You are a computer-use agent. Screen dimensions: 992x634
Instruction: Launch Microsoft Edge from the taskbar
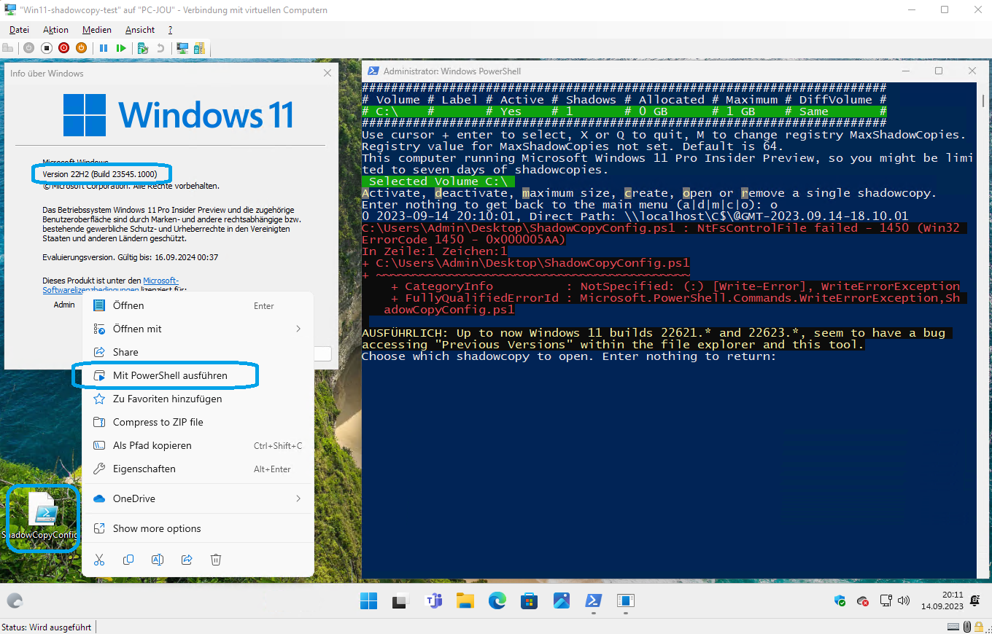(497, 601)
